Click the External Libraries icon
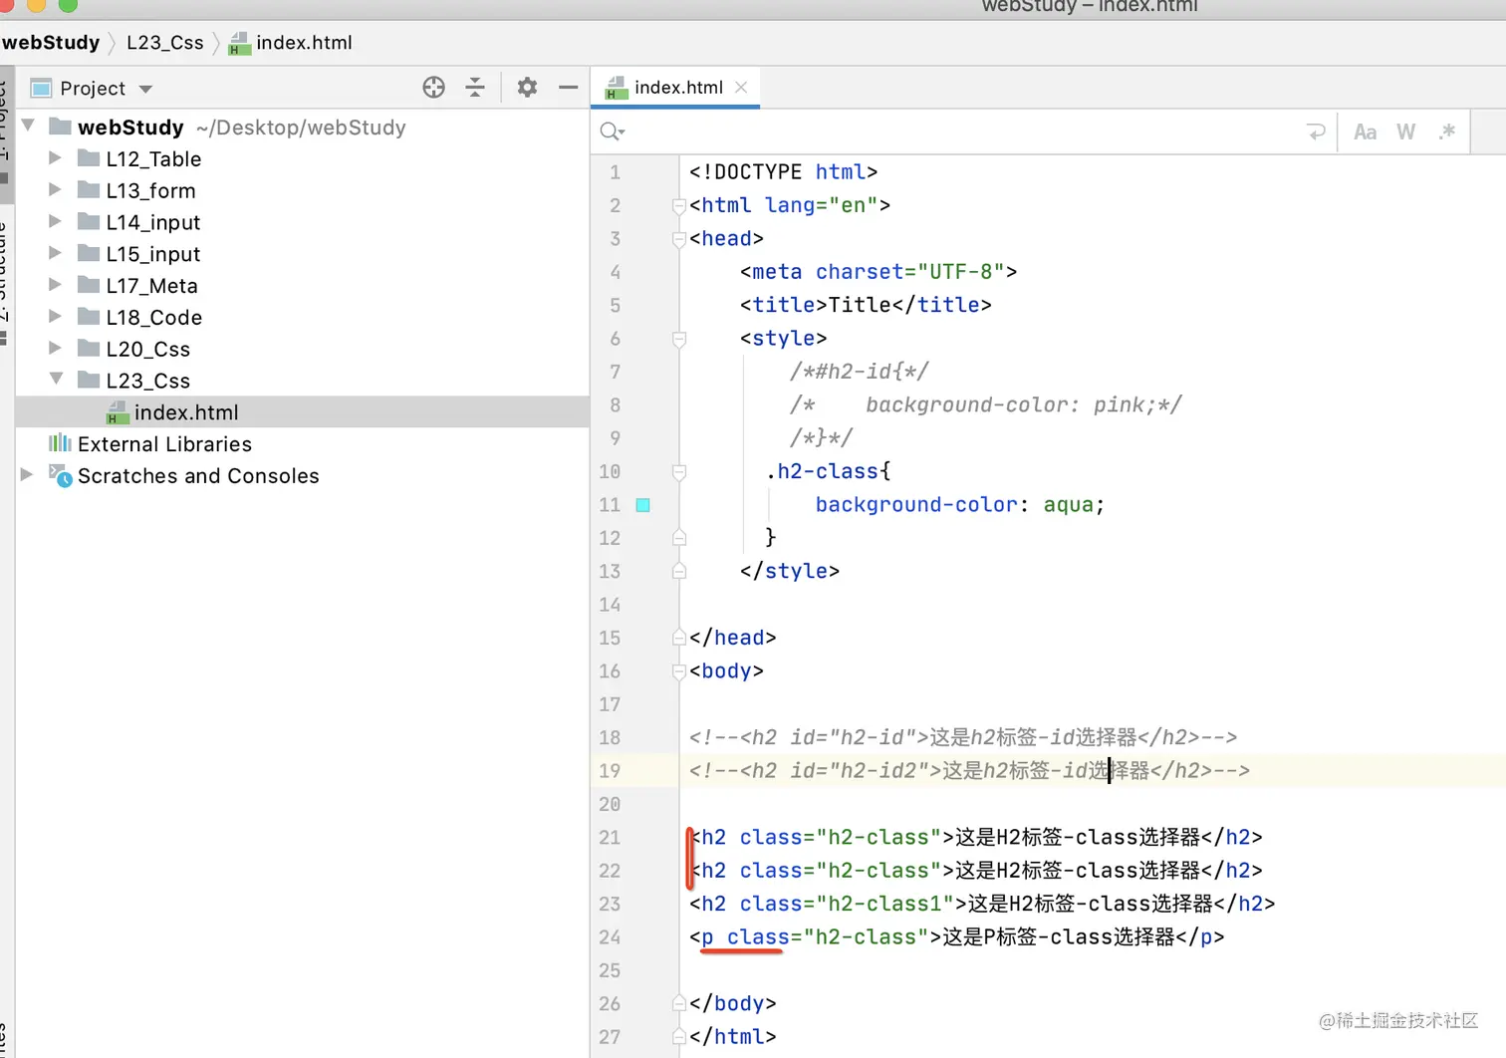Image resolution: width=1506 pixels, height=1058 pixels. tap(61, 443)
